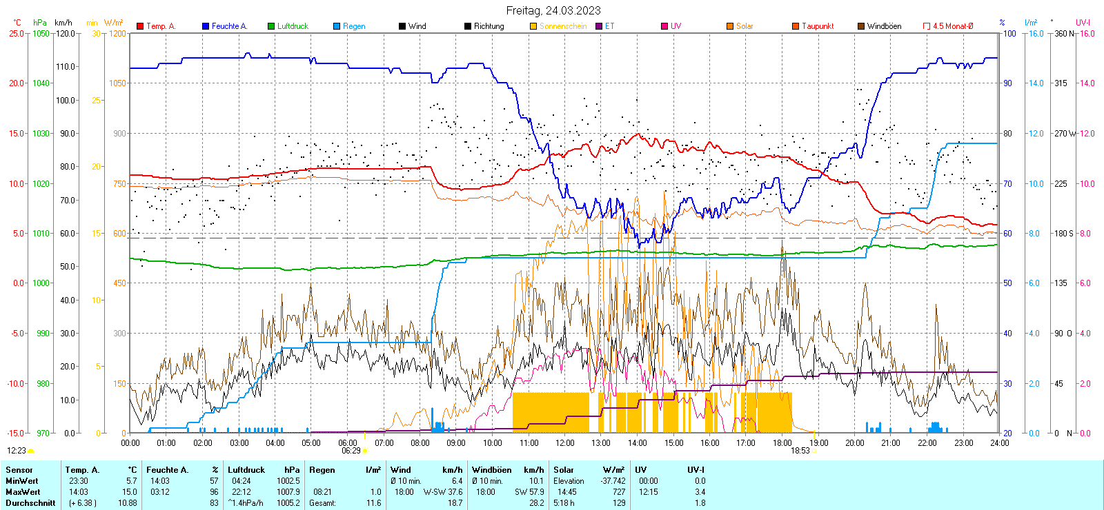This screenshot has height=510, width=1104.
Task: Toggle the empty 4.5 Monat-Ø legend box
Action: [x=927, y=26]
